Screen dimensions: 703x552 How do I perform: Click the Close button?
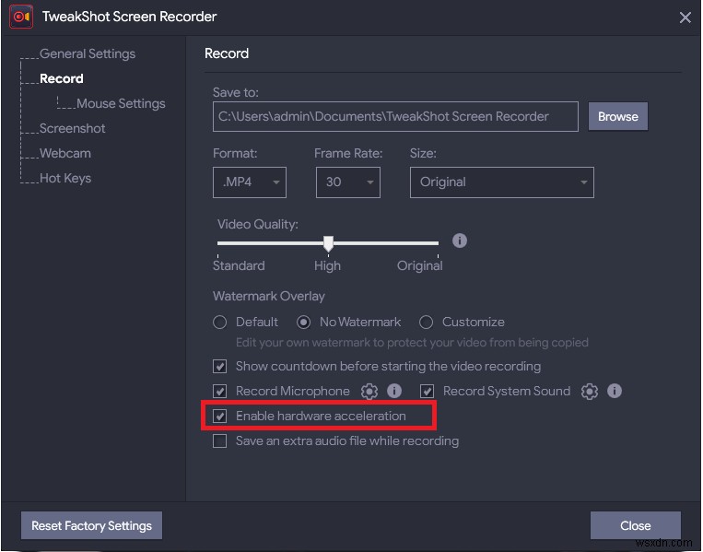[x=636, y=525]
